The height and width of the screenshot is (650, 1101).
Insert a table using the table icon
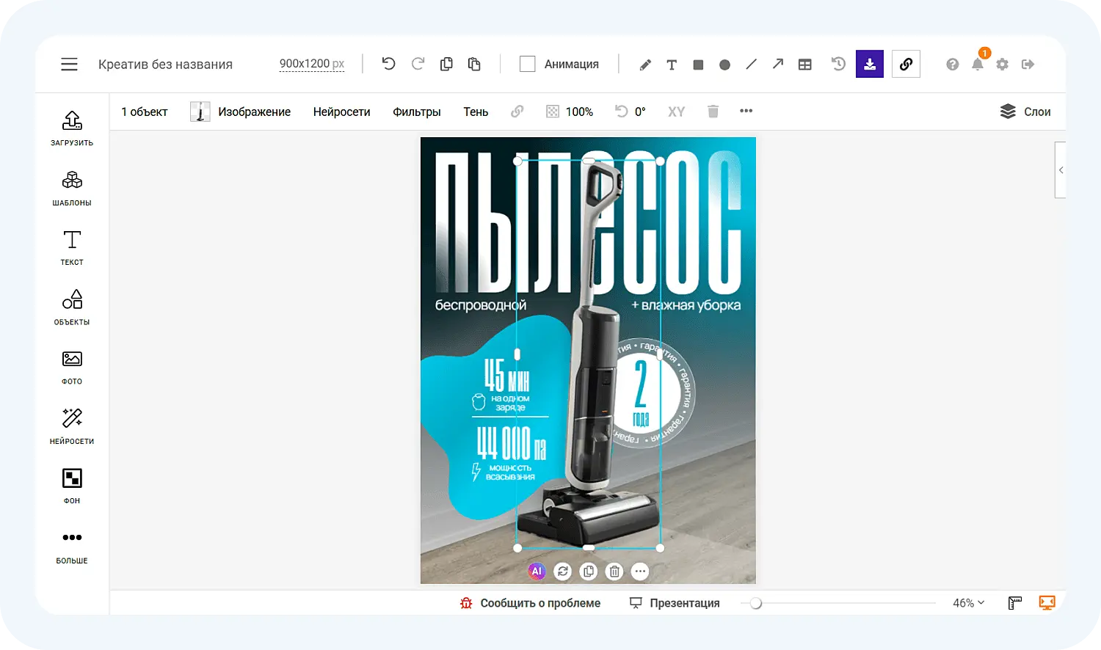[804, 64]
